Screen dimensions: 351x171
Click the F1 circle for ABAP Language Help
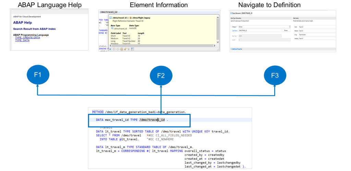pos(38,75)
